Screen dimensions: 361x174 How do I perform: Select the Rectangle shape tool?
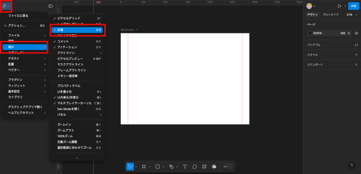click(x=157, y=166)
